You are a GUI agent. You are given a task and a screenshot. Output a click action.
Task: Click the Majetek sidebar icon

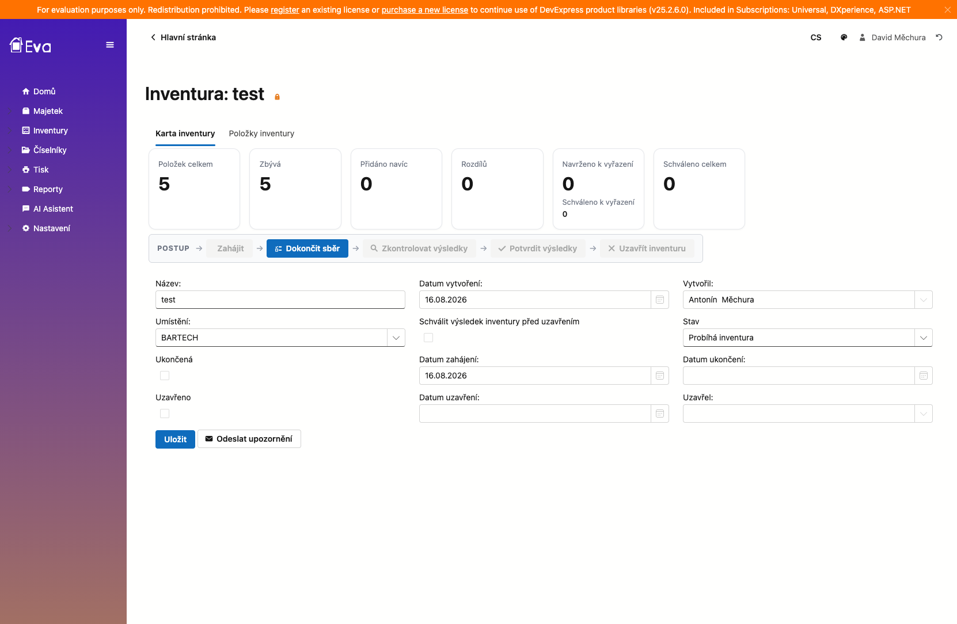26,111
